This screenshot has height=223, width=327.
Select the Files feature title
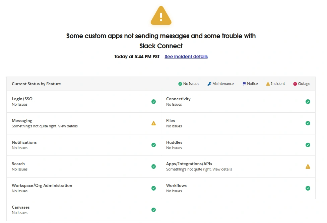[x=171, y=121]
